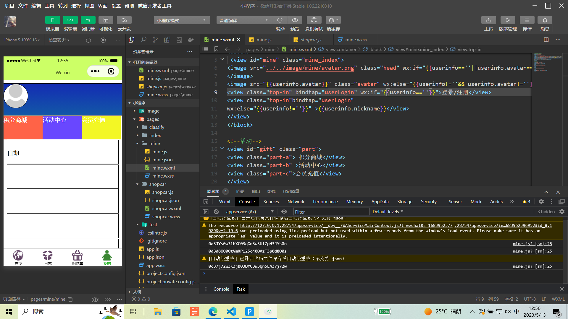The height and width of the screenshot is (319, 568).
Task: Open search icon in sidebar
Action: click(x=143, y=40)
